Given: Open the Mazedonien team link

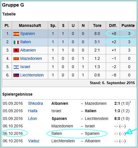Looking at the screenshot, I should point(31,59).
